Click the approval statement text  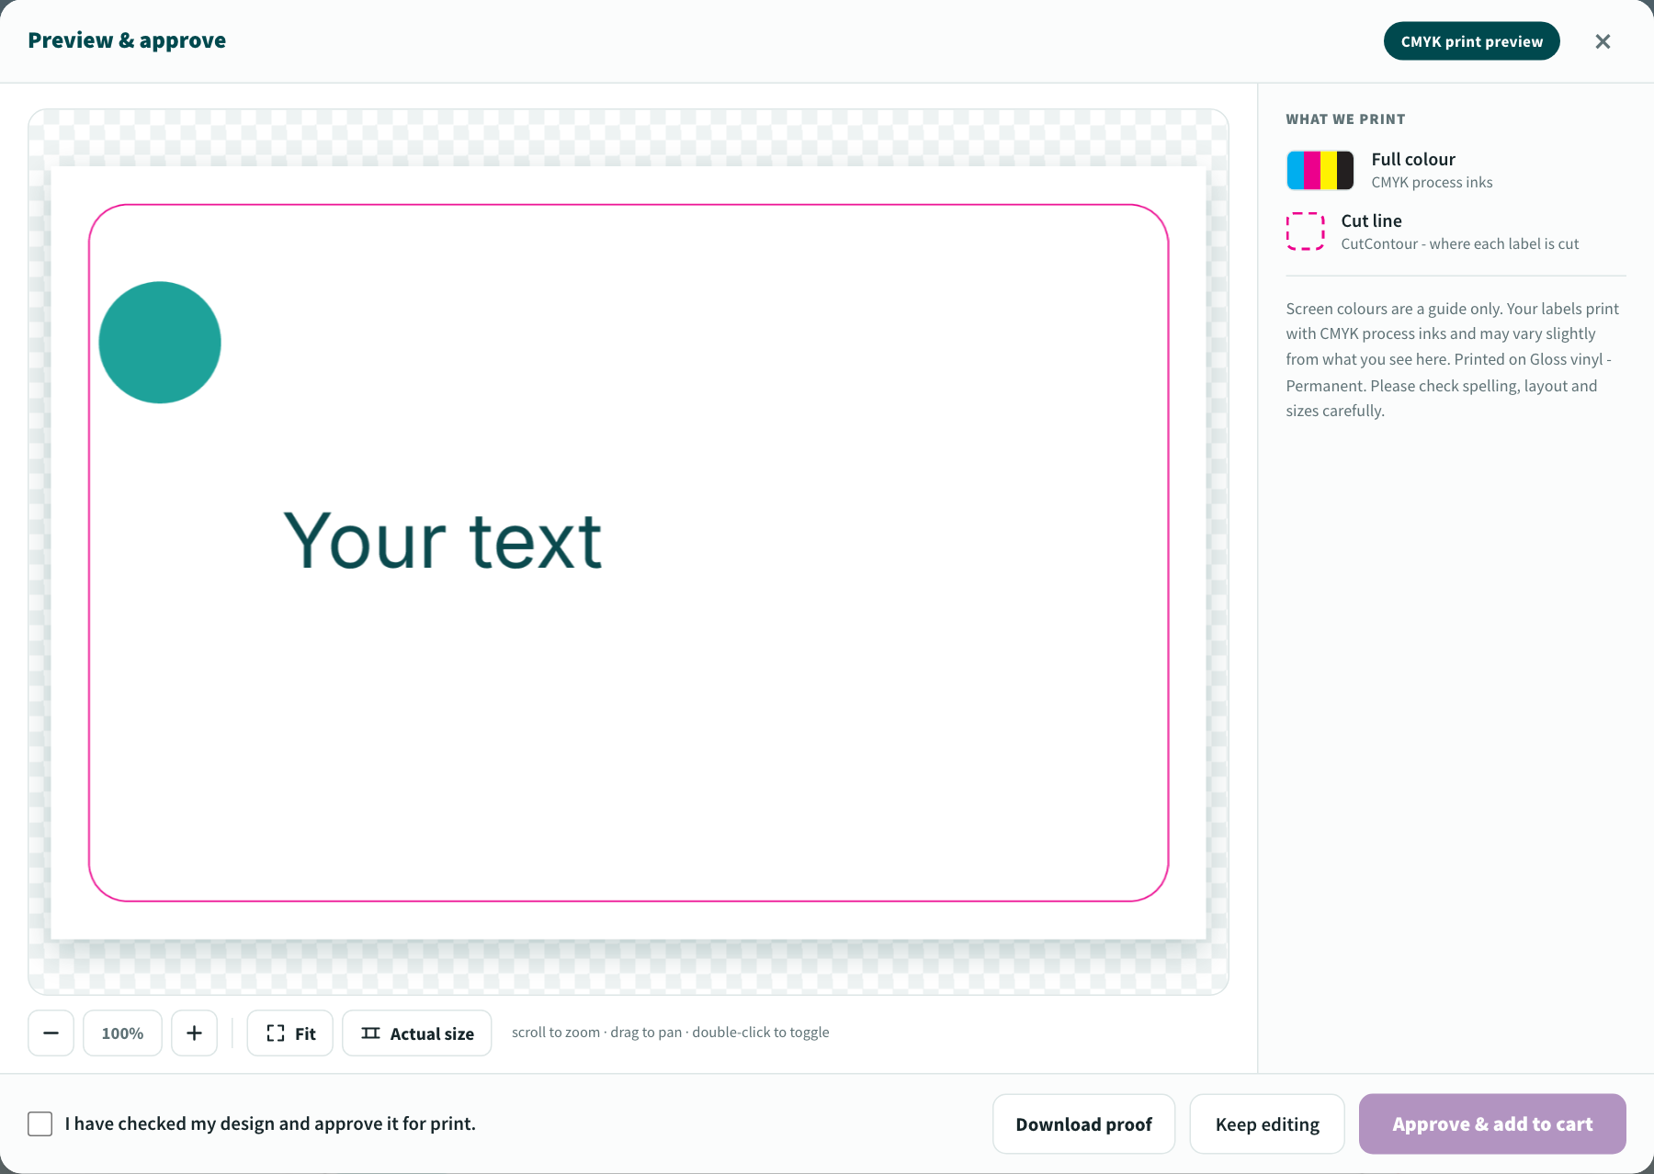(270, 1123)
